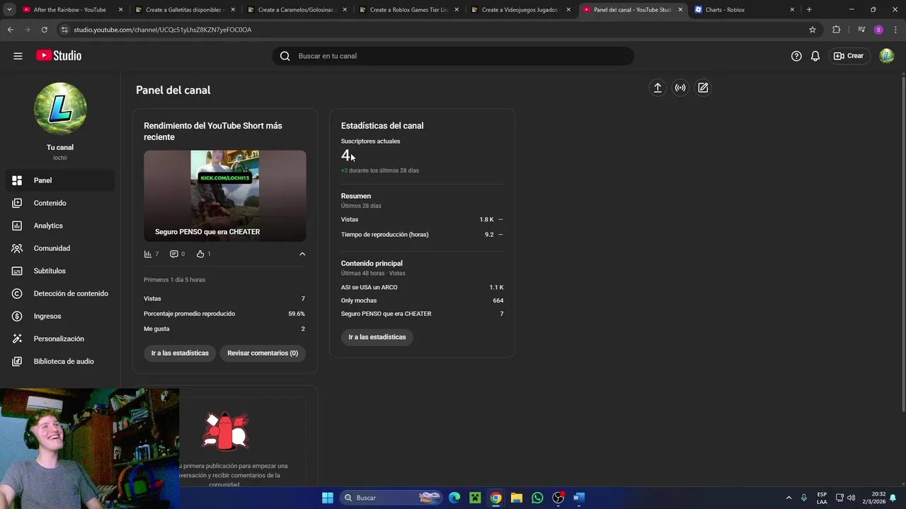Bookmark this page with star icon

(x=813, y=30)
